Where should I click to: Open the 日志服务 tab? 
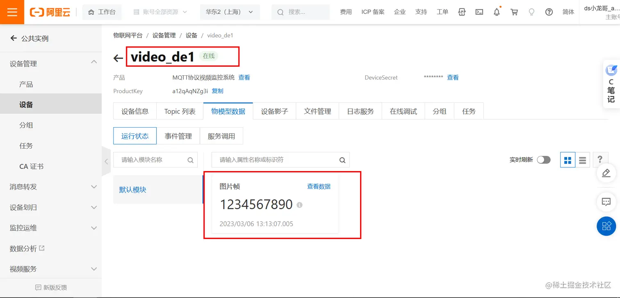coord(360,111)
